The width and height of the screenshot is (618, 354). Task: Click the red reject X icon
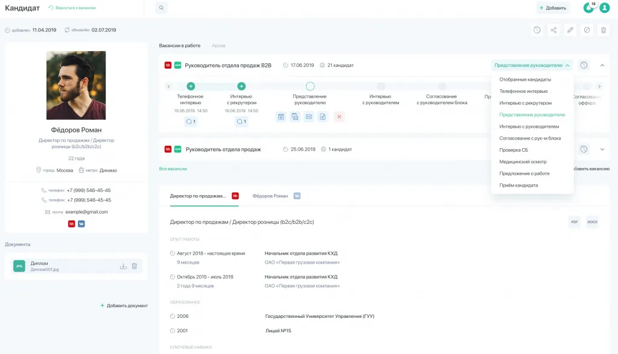(x=339, y=117)
